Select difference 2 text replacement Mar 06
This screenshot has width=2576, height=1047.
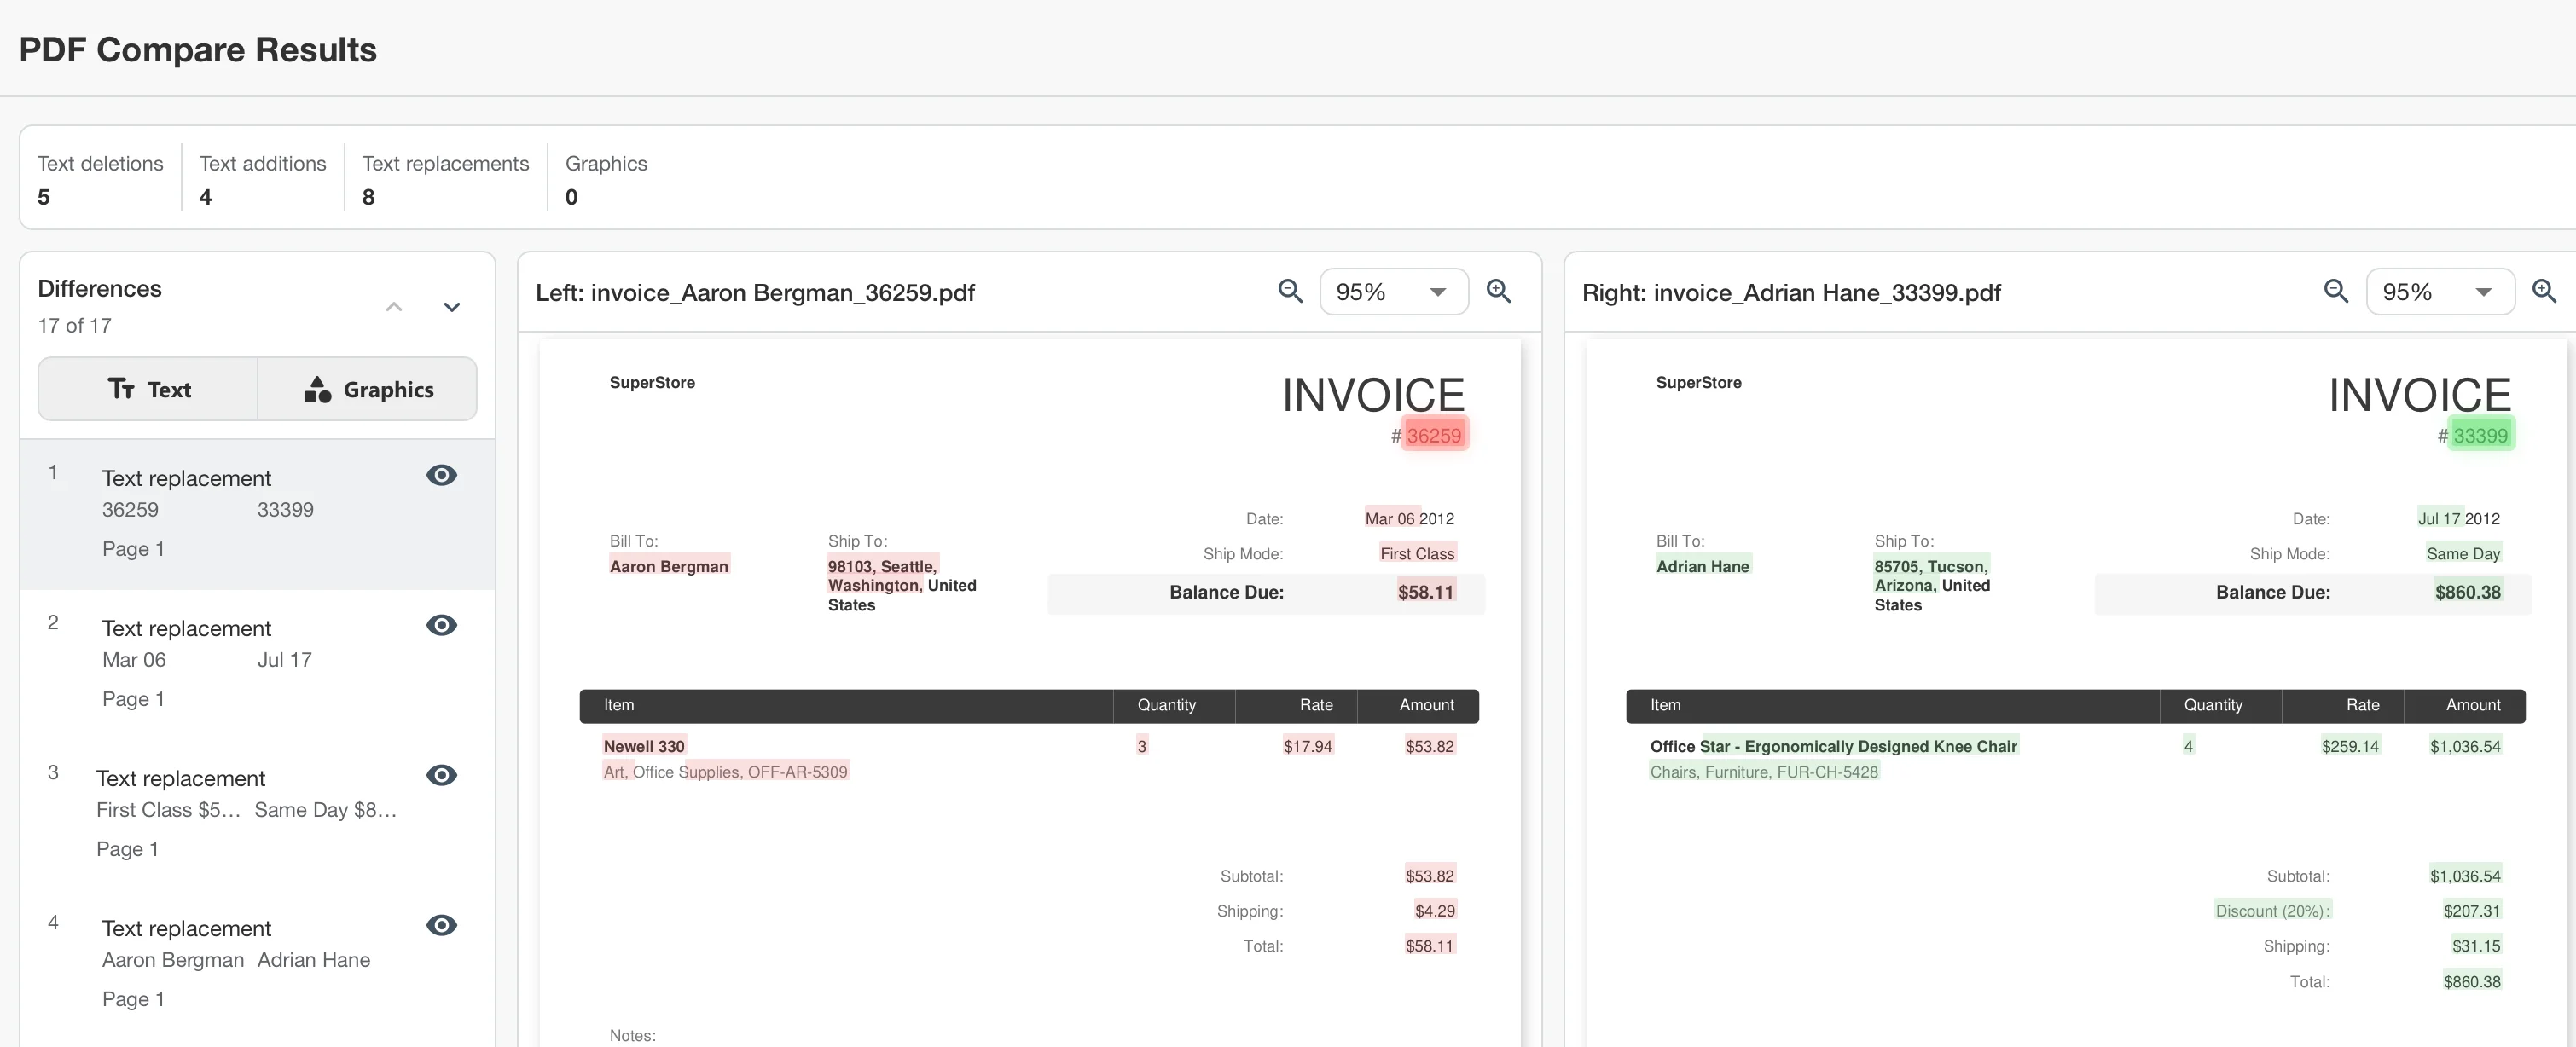257,664
